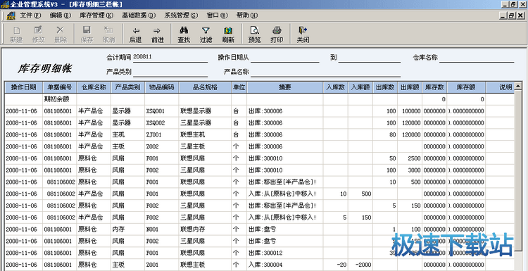
Task: Print the ledger with 打印 icon
Action: coord(277,34)
